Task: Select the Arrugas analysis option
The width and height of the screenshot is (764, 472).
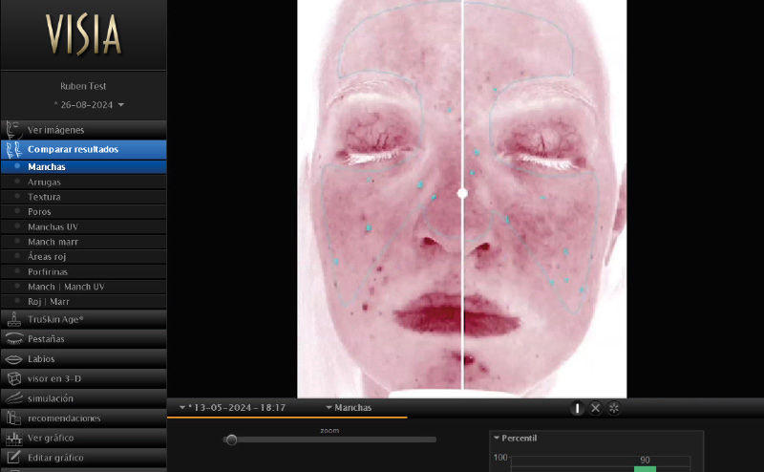Action: point(44,182)
